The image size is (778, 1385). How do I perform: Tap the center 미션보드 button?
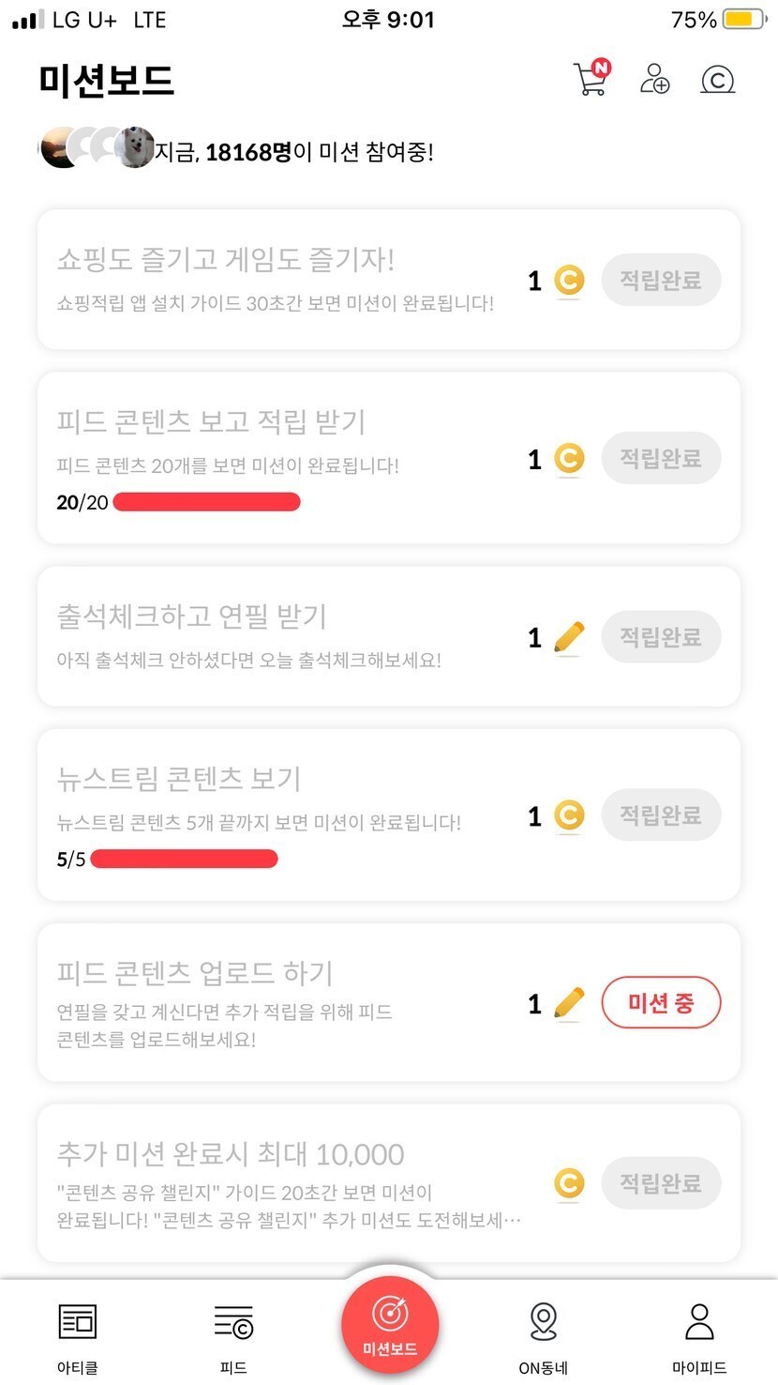(389, 1325)
